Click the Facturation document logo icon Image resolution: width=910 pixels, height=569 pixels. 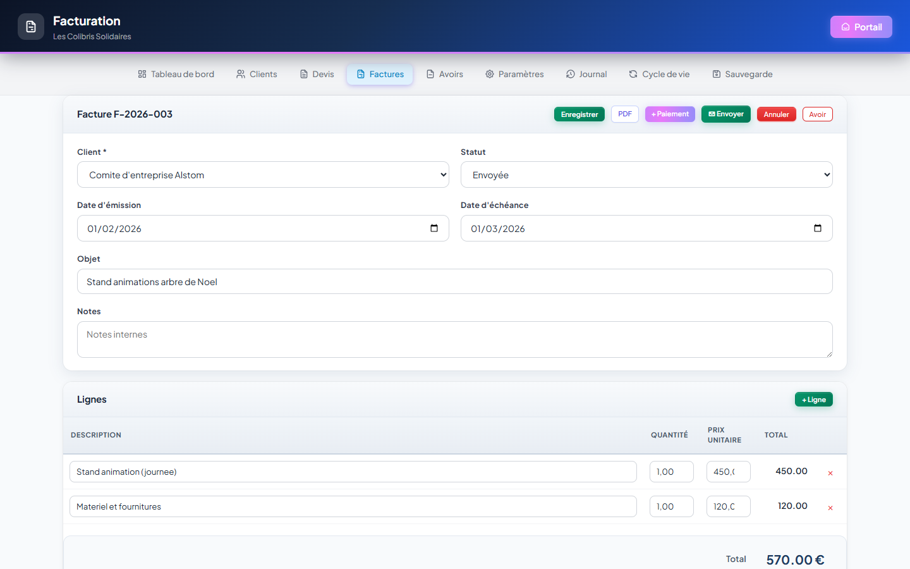31,27
